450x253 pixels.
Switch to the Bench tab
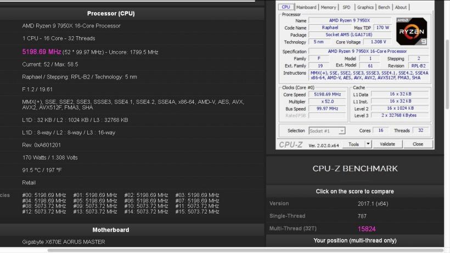point(384,8)
